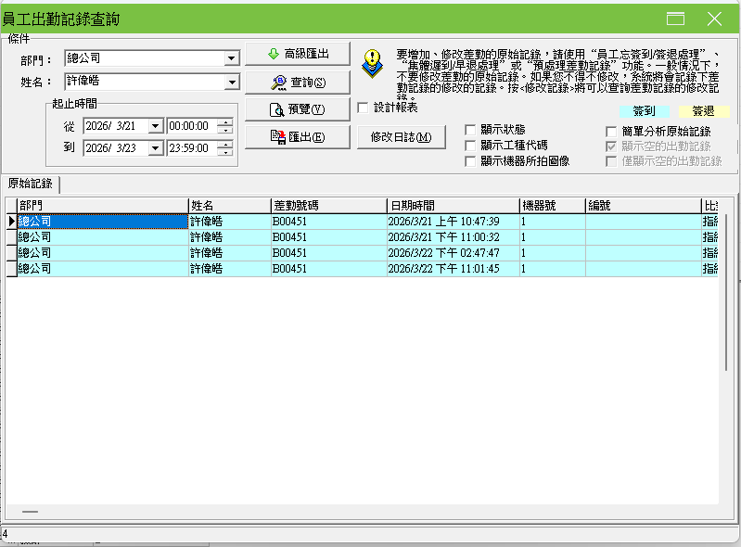Open the 修改日誌 modification log
The height and width of the screenshot is (547, 741).
[401, 137]
